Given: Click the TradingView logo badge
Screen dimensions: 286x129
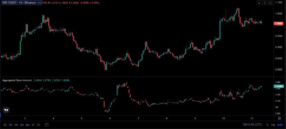Looking at the screenshot, I should 6,110.
